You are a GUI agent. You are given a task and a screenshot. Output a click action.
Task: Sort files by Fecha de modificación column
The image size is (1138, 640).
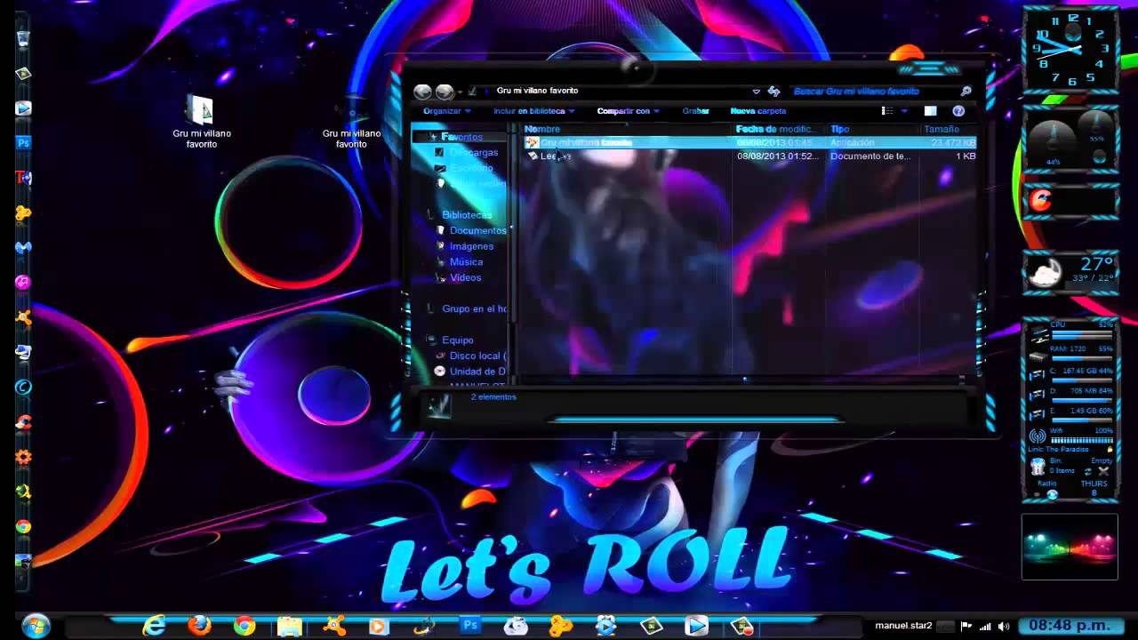click(x=779, y=129)
